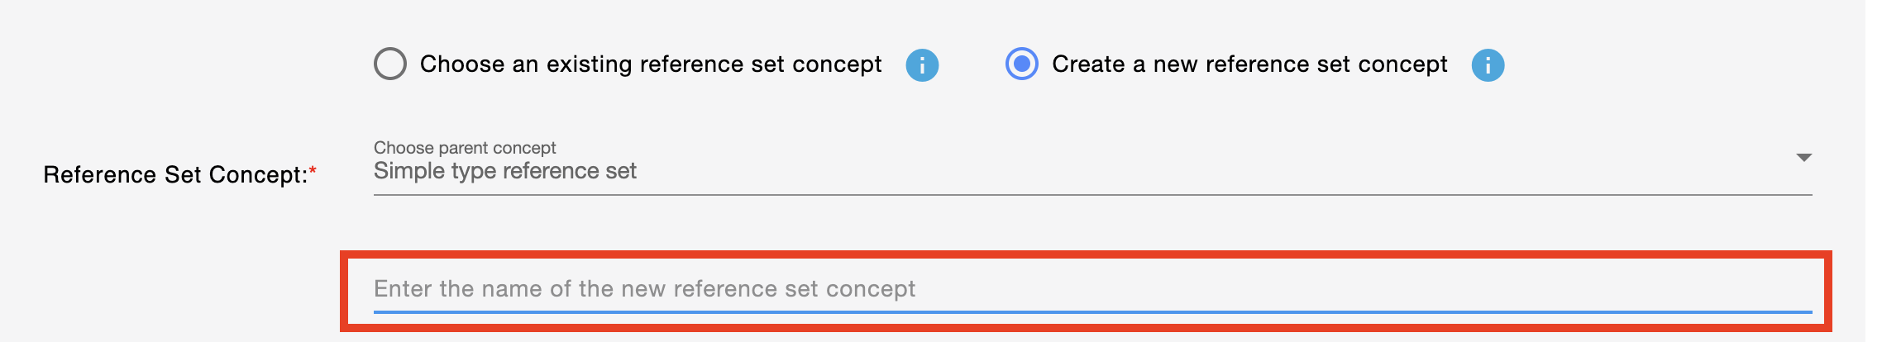Open the parent concept dropdown arrow

[1804, 157]
